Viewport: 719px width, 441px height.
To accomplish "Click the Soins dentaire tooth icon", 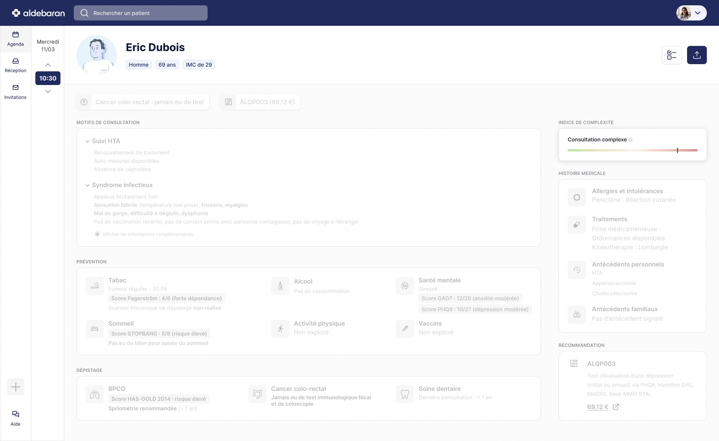I will tap(405, 395).
